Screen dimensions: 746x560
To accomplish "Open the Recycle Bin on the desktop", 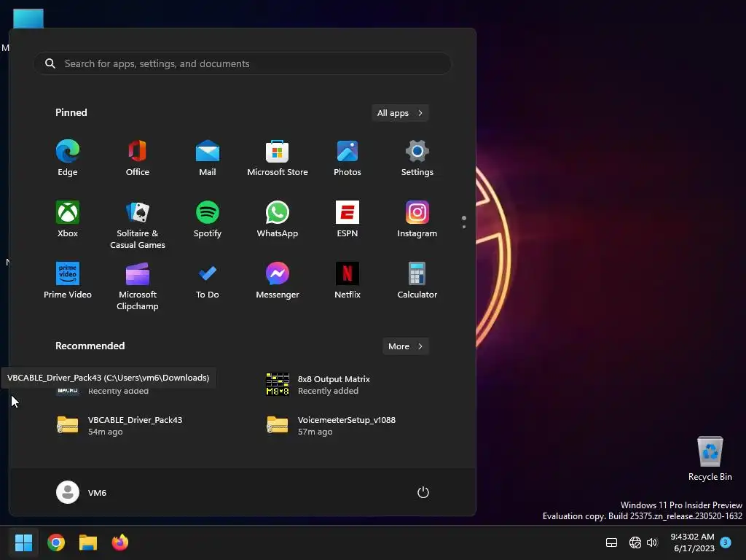I will pos(710,459).
